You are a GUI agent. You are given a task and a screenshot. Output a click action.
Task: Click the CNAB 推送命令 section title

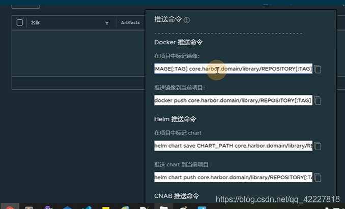click(177, 196)
